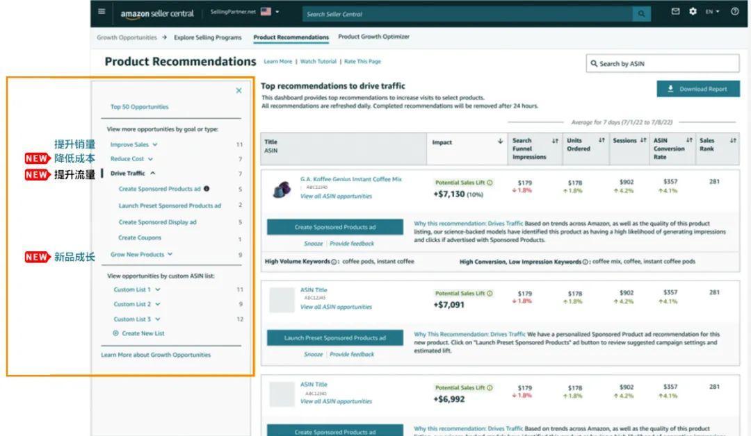Switch to the Product Growth Optimizer tab
Screen dimensions: 751x436
[x=373, y=36]
